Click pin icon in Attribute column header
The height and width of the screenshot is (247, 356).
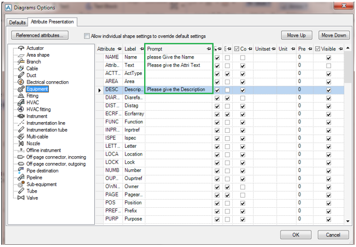coord(119,49)
